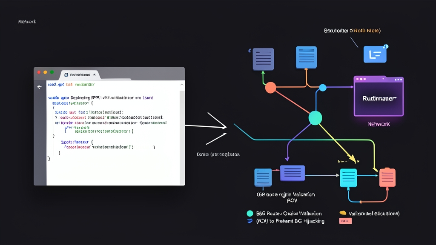This screenshot has width=436, height=245.
Task: Click the browser window vertical scrollbar
Action: click(x=182, y=137)
